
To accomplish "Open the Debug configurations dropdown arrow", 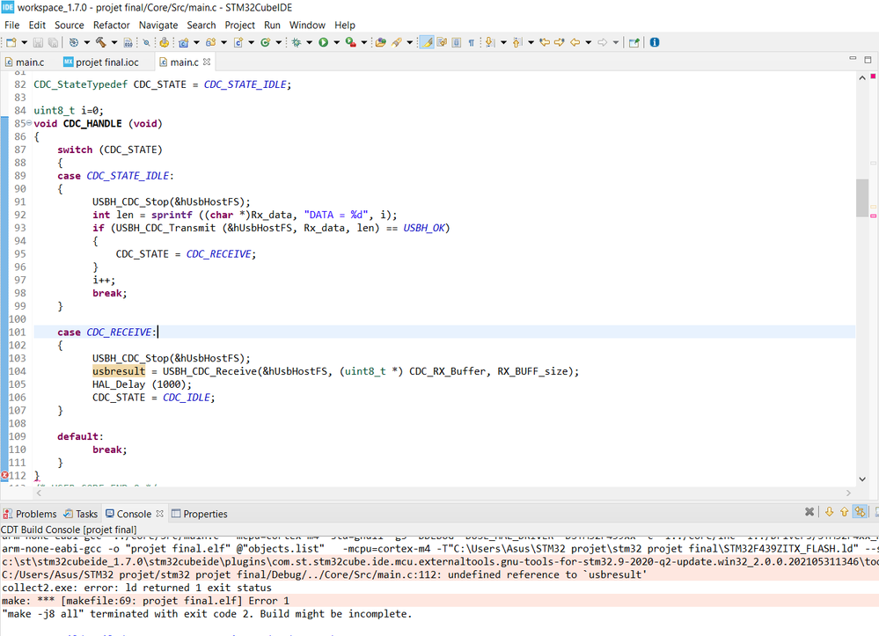I will point(309,42).
